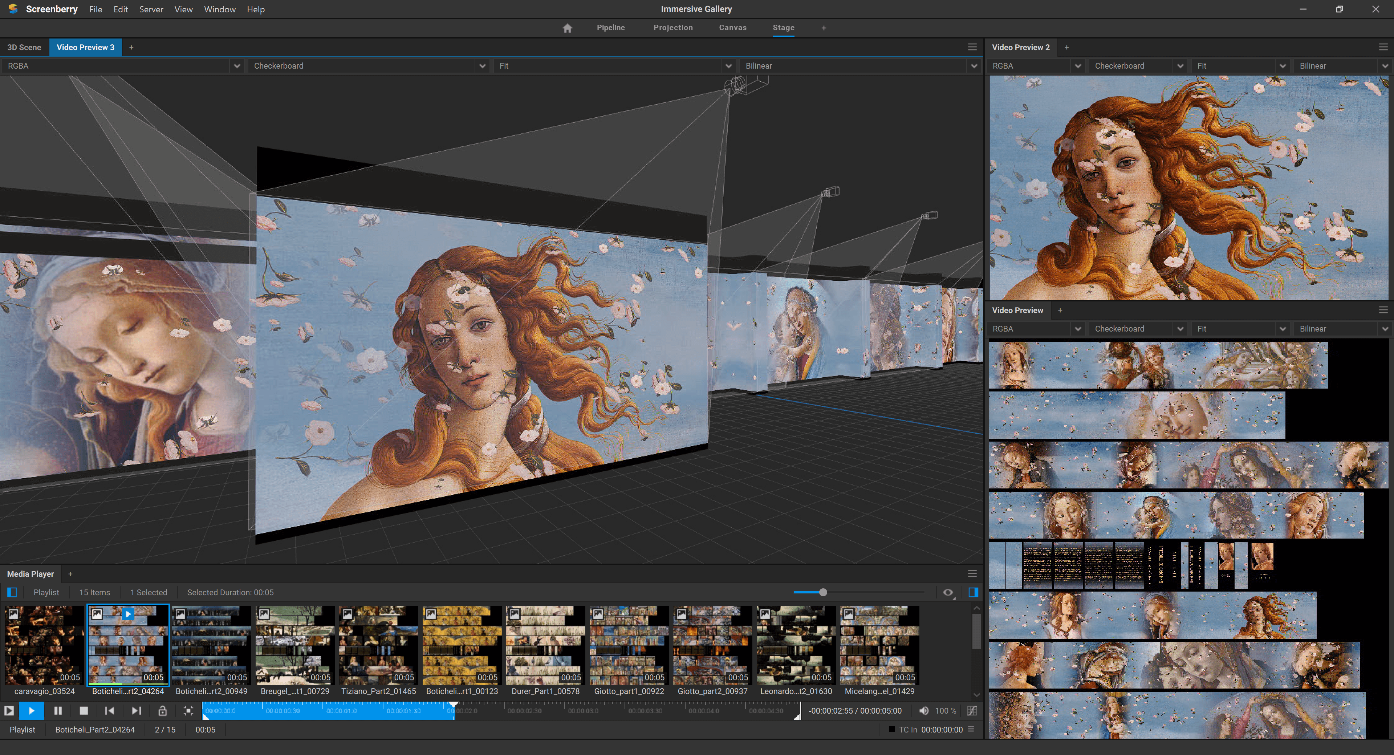Pause playback in the Media Player

tap(58, 711)
